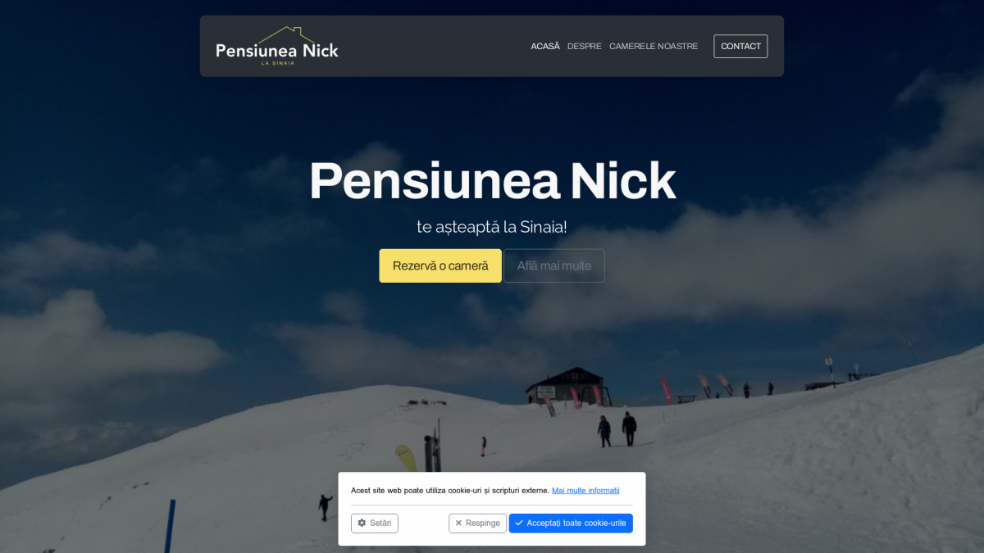Click the checkmark icon in accept cookies button

point(519,523)
